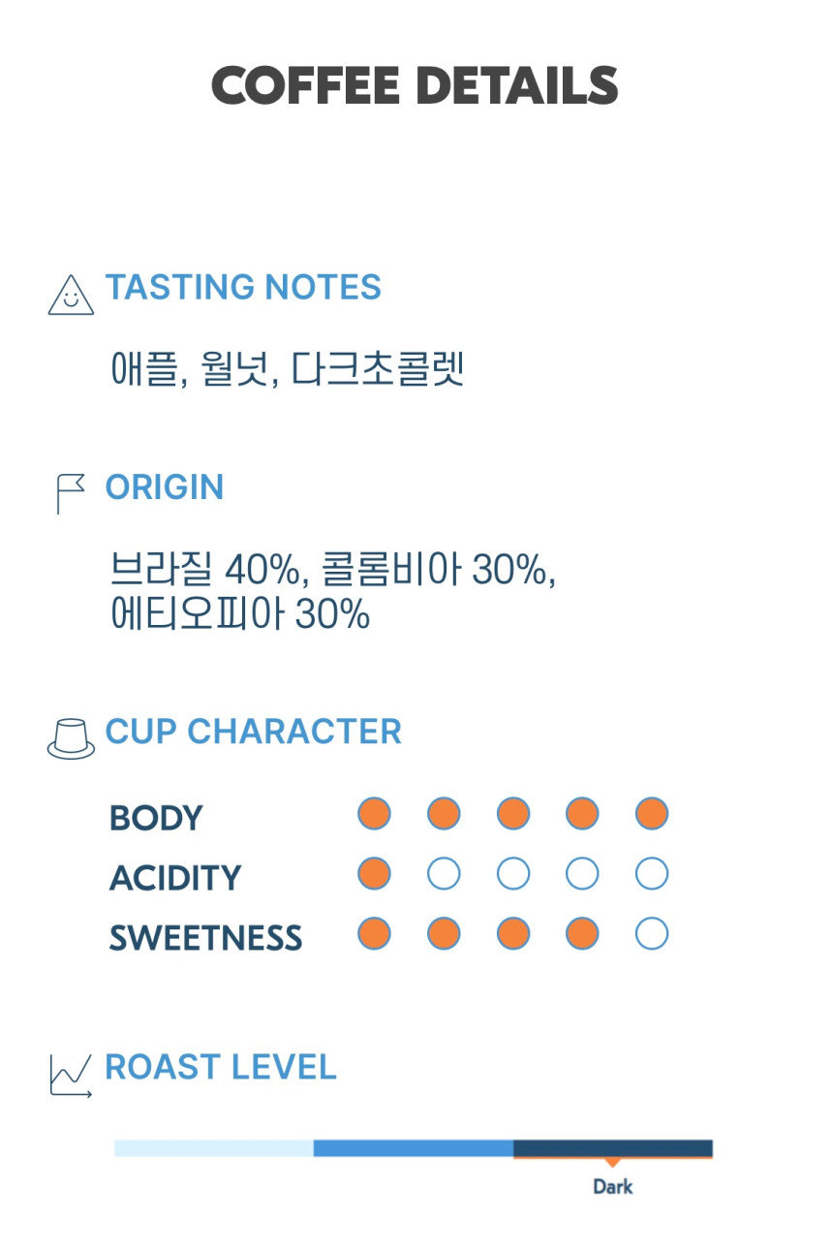Click the dark roast segment of the bar
Image resolution: width=833 pixels, height=1250 pixels.
point(613,1148)
